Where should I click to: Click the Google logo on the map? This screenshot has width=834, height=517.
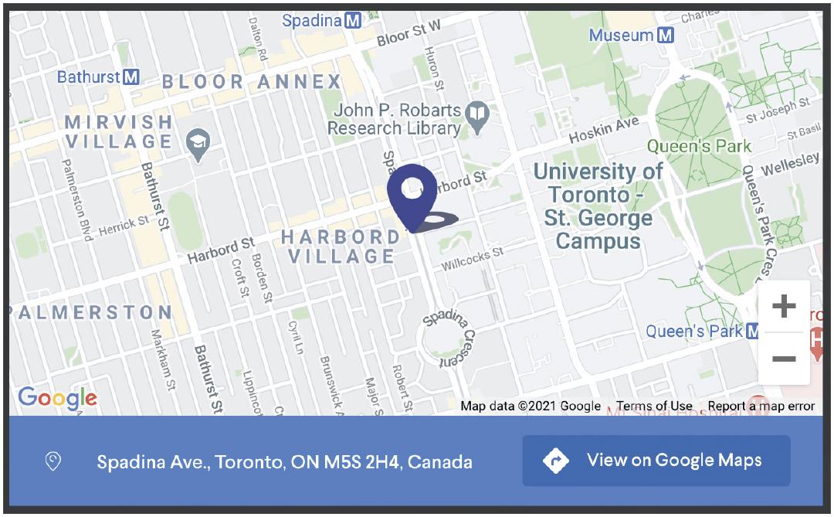point(57,398)
